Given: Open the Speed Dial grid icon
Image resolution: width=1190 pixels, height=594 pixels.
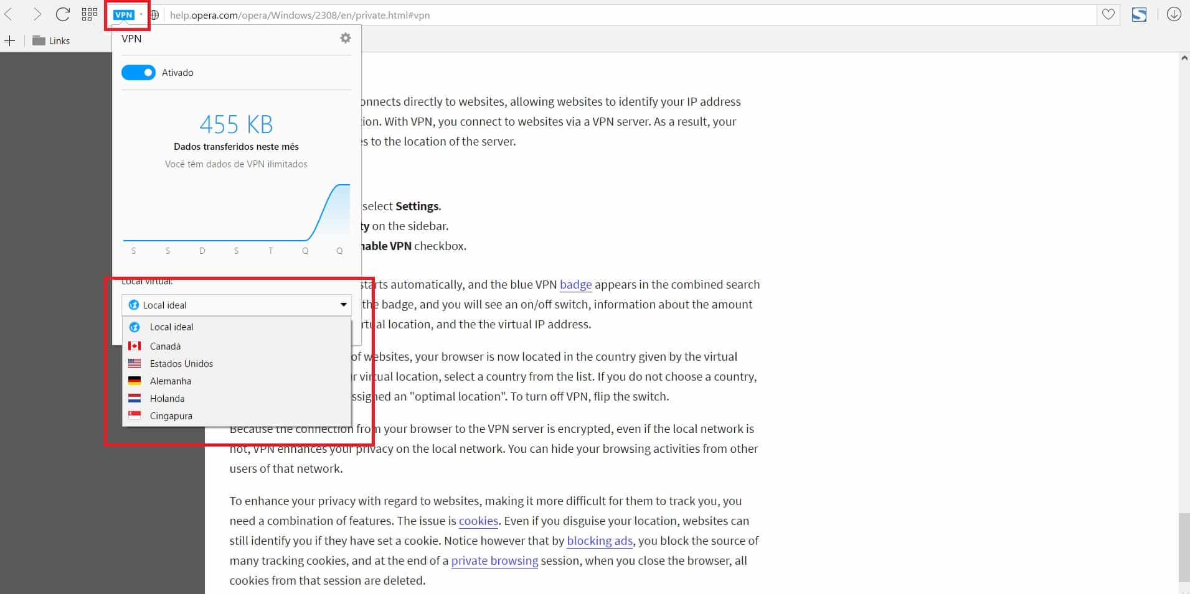Looking at the screenshot, I should (90, 14).
